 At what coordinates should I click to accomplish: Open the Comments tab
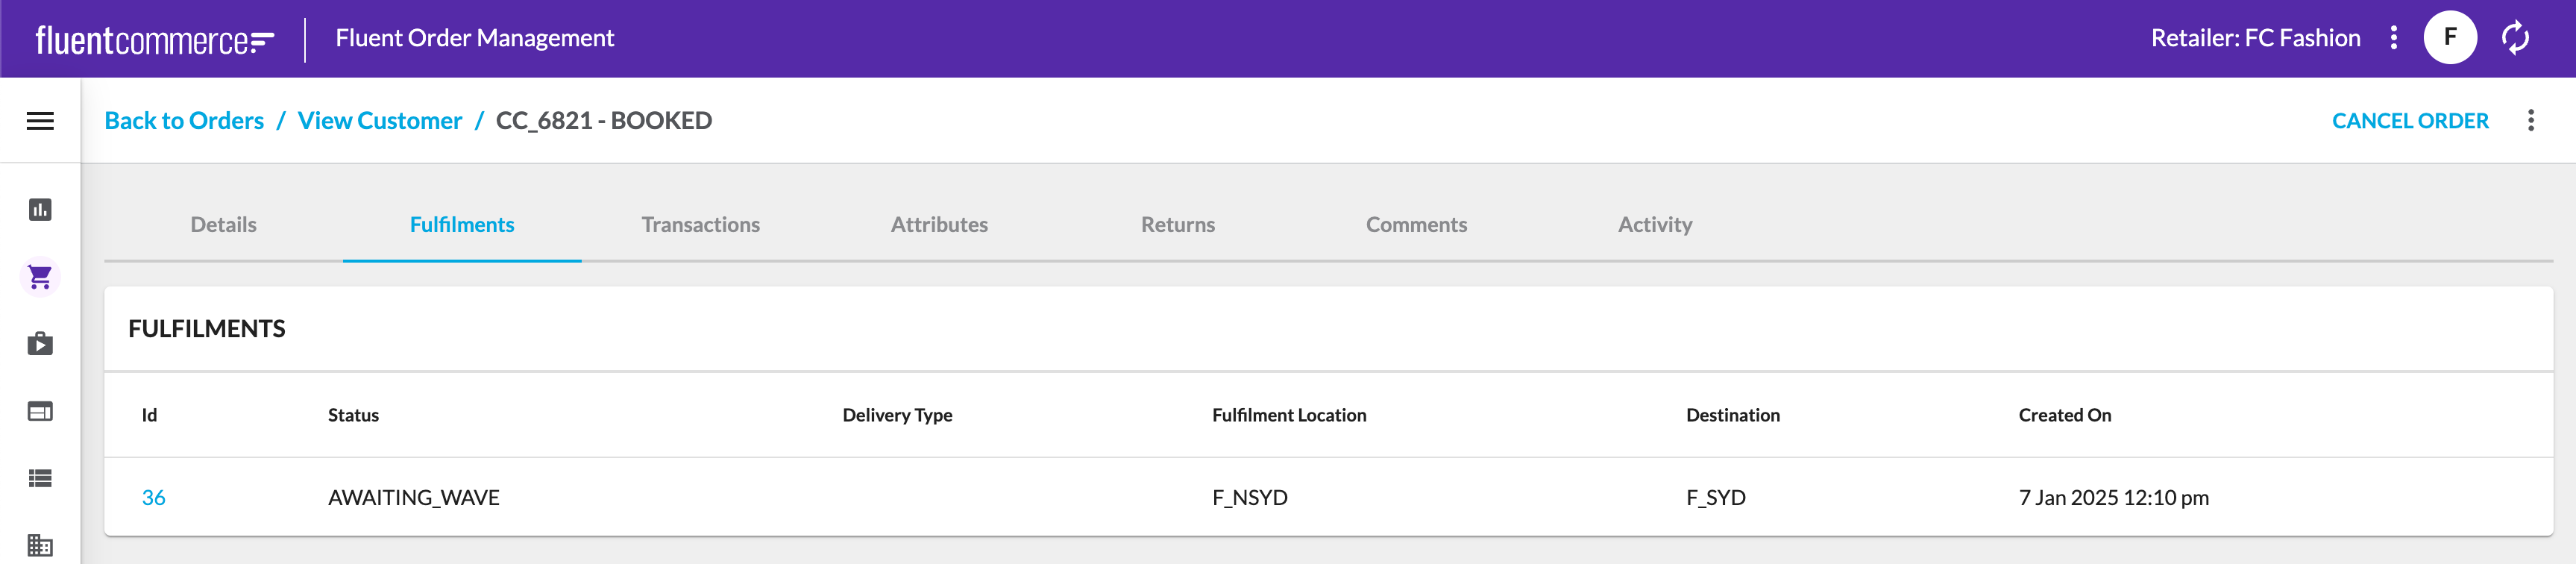1417,224
